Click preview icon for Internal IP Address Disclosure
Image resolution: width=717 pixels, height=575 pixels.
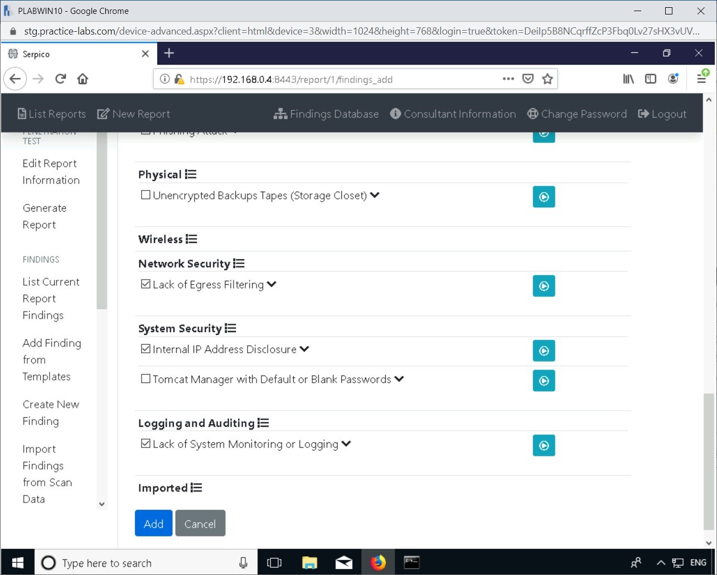point(544,351)
